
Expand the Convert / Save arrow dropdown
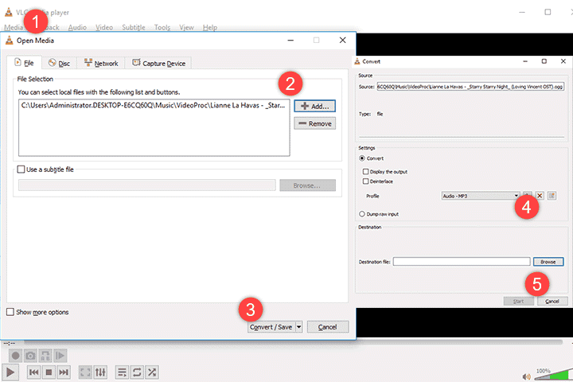[x=299, y=327]
